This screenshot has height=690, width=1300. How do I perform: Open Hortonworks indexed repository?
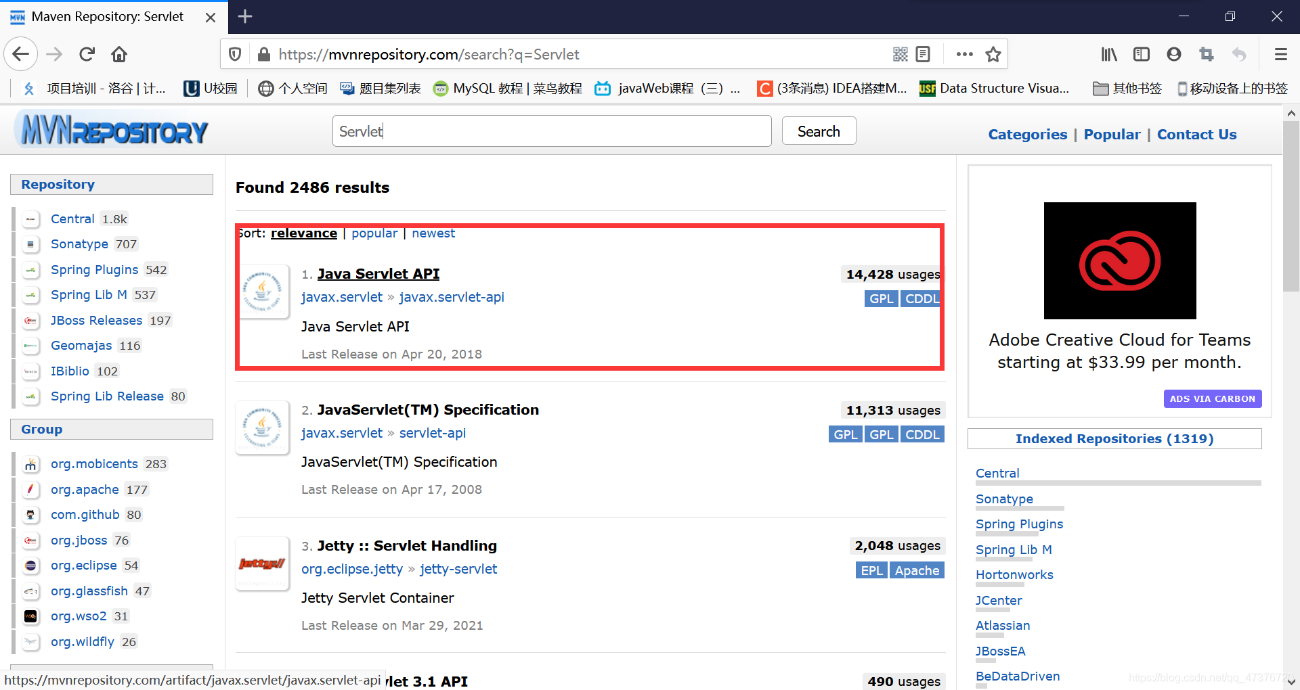(x=1014, y=575)
